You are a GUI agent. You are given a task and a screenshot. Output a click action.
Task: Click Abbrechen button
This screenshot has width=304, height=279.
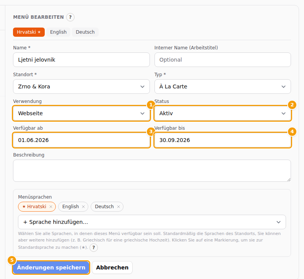[112, 268]
